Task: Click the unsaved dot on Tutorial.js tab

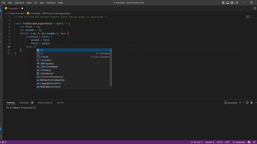Action: pos(22,8)
